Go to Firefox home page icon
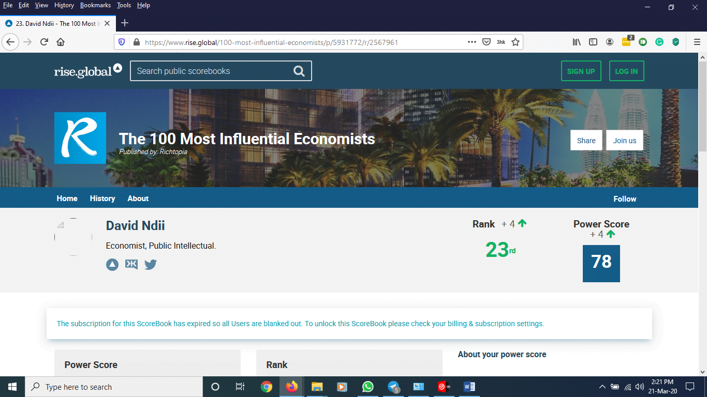 click(x=61, y=42)
